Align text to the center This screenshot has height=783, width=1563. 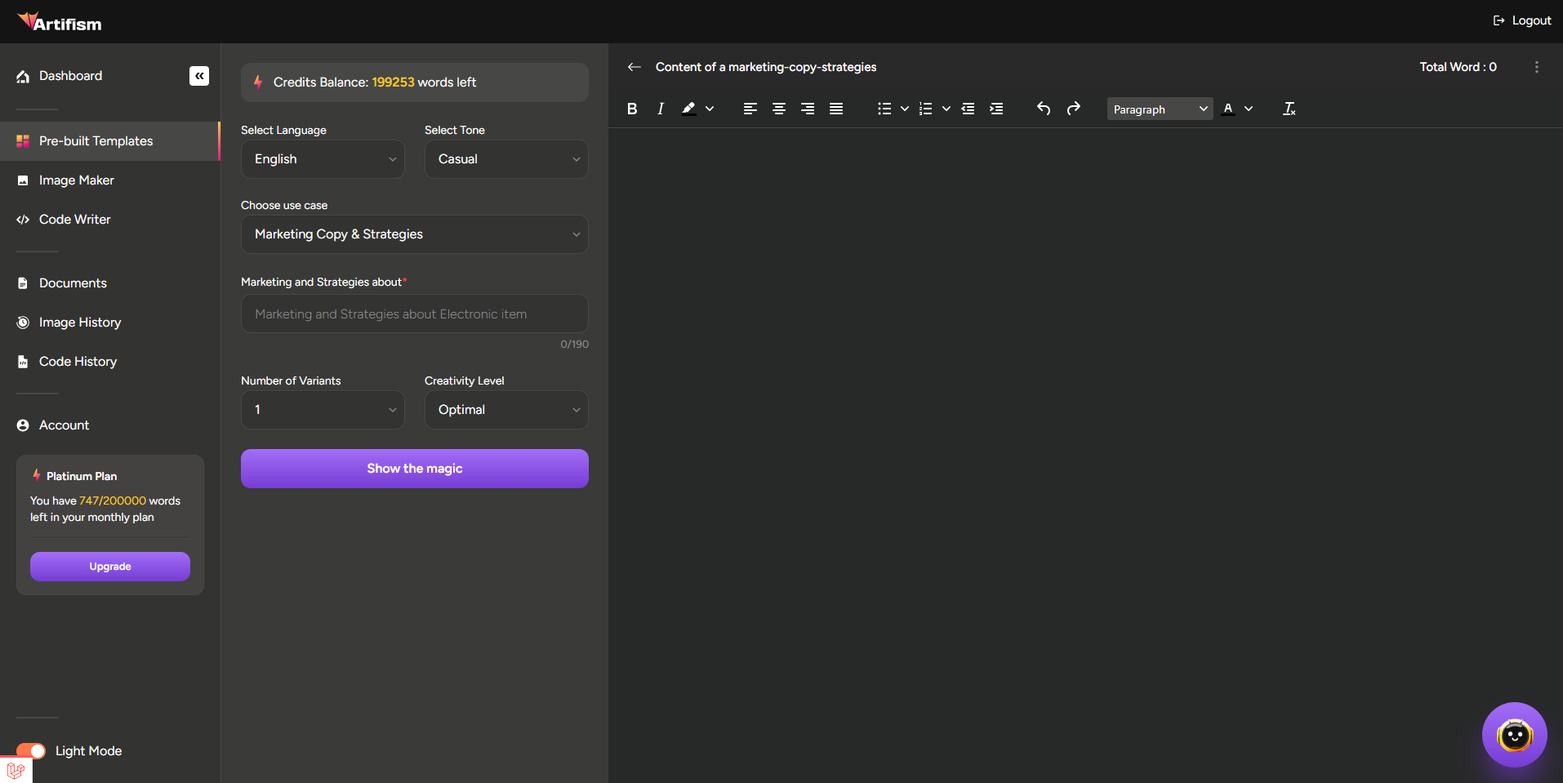(778, 108)
